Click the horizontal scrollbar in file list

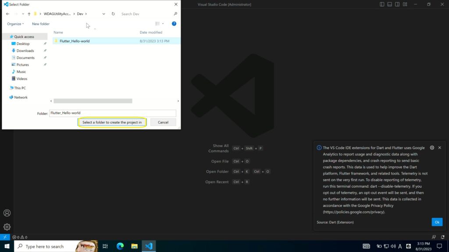(93, 101)
